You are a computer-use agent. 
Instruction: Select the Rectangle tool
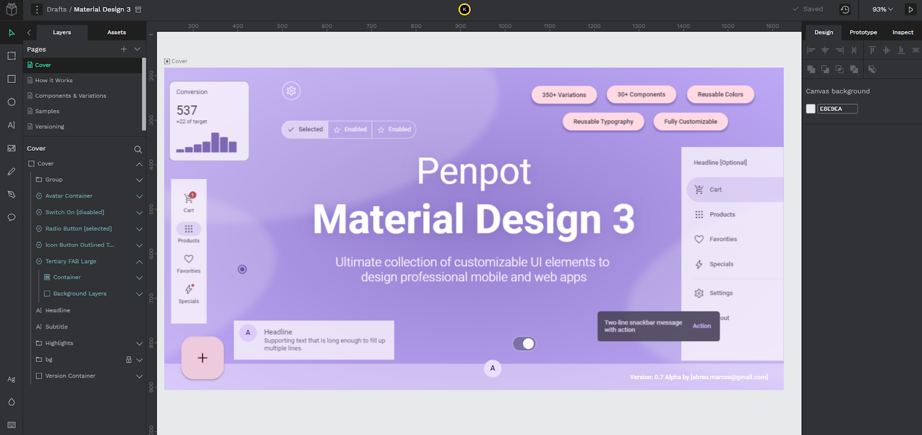click(12, 79)
